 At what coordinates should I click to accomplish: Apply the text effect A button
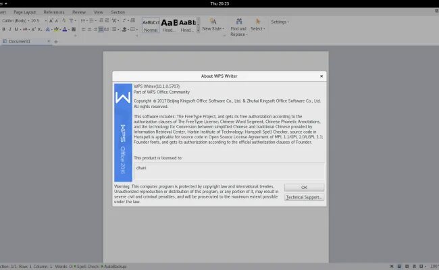coord(48,29)
